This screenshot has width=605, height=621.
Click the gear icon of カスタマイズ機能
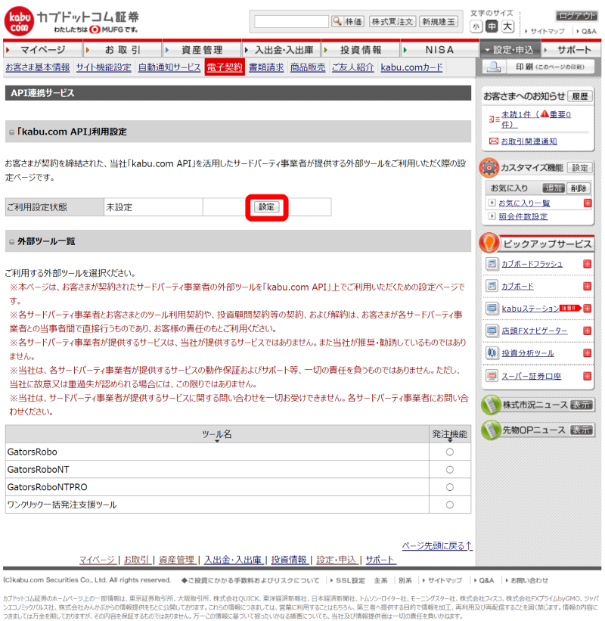click(x=489, y=168)
